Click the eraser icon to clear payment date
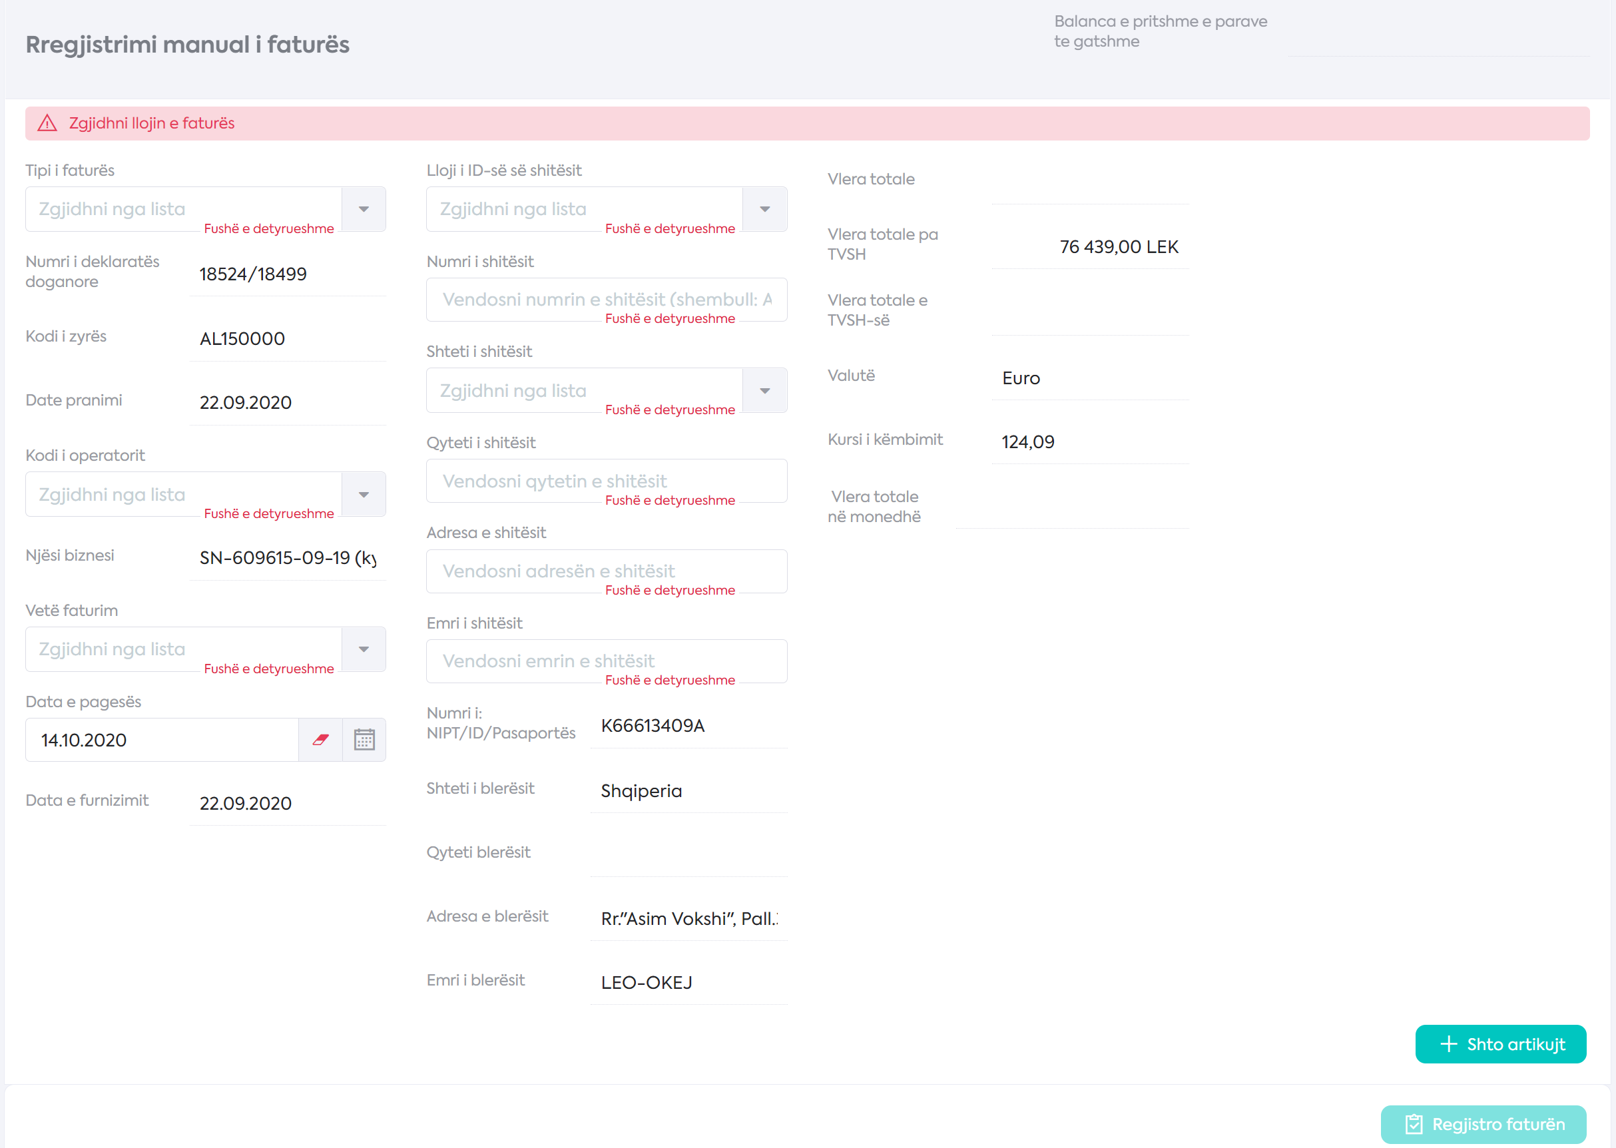The width and height of the screenshot is (1616, 1148). [320, 739]
